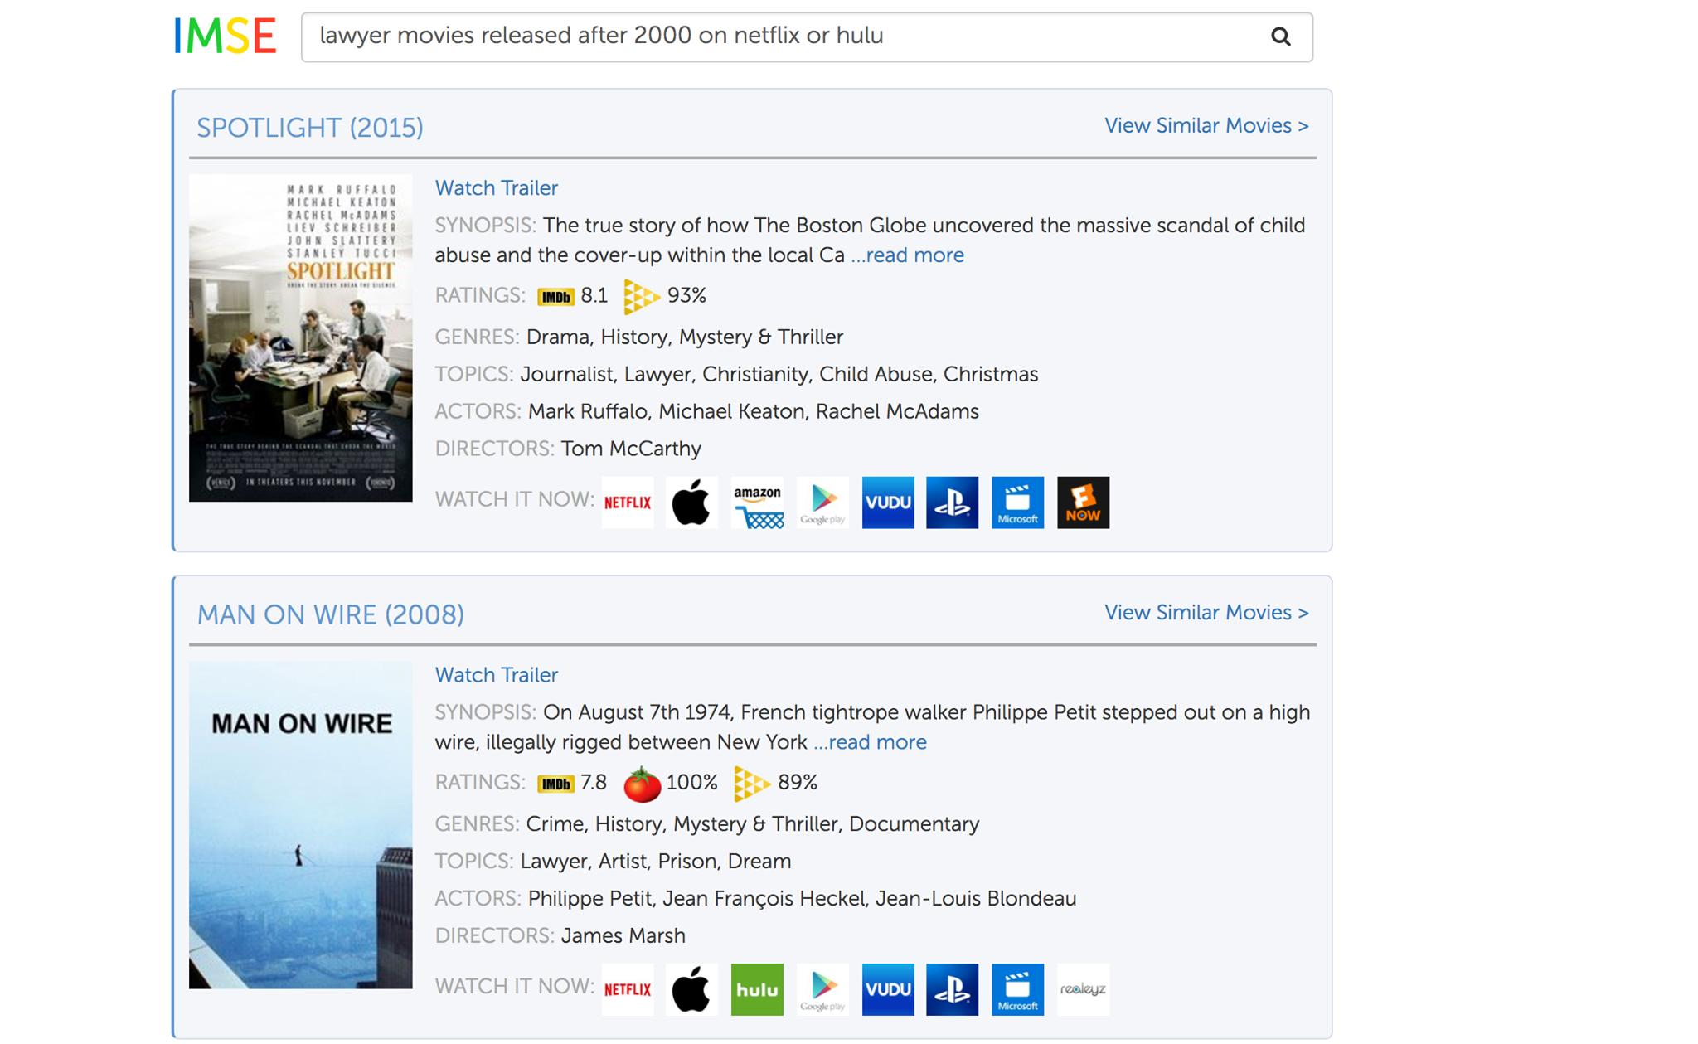The image size is (1698, 1044).
Task: Open Spotlight on Amazon
Action: [x=757, y=502]
